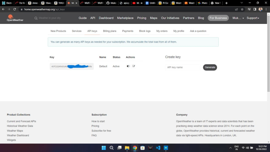
Task: Open Windows taskbar search
Action: click(x=112, y=148)
